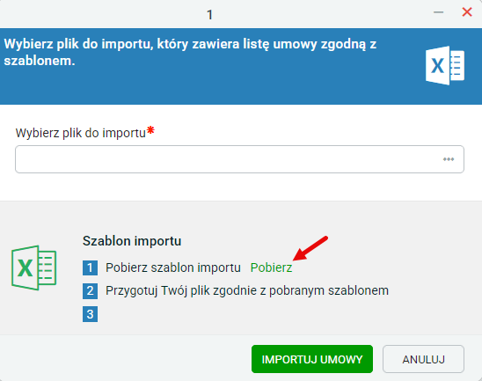
Task: Click the step 2 number badge
Action: 90,291
